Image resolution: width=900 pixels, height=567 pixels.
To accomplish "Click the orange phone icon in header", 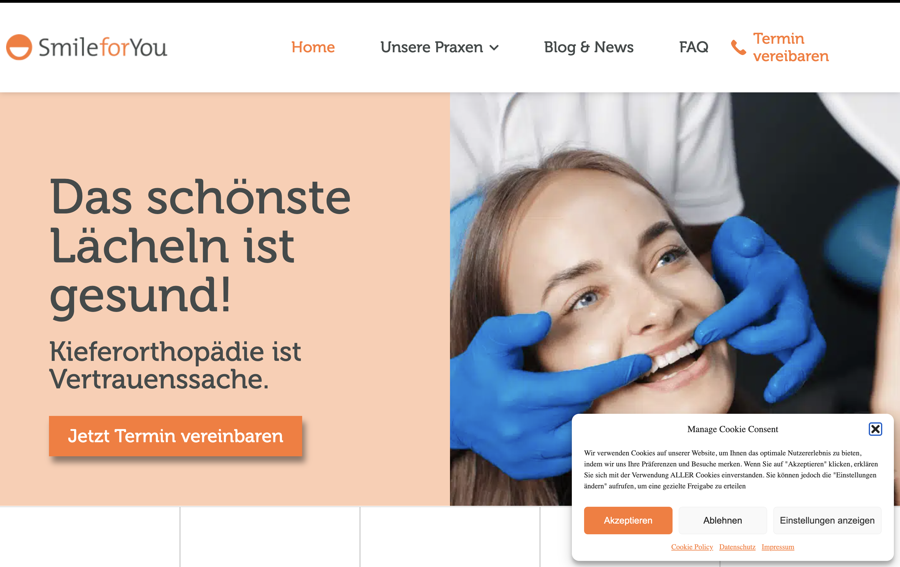I will pyautogui.click(x=738, y=47).
